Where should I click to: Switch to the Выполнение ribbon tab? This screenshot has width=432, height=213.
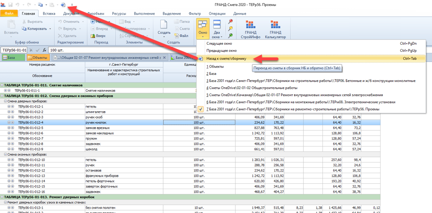click(144, 13)
